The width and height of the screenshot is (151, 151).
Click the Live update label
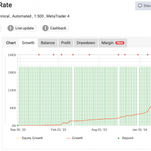click(25, 28)
